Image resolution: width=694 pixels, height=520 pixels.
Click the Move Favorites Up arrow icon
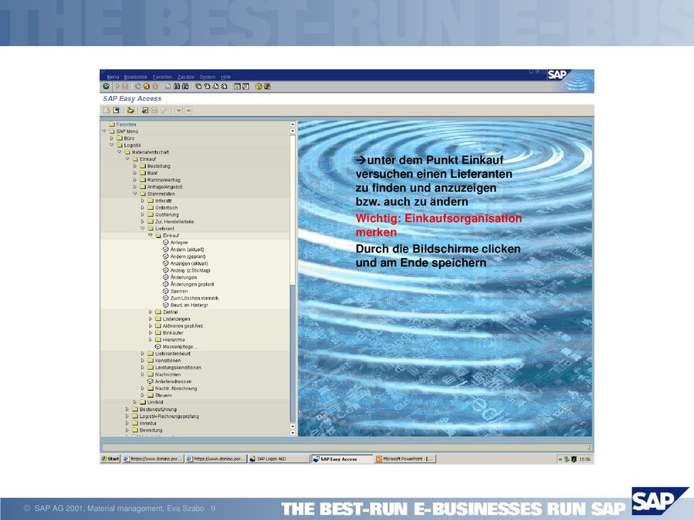[188, 110]
